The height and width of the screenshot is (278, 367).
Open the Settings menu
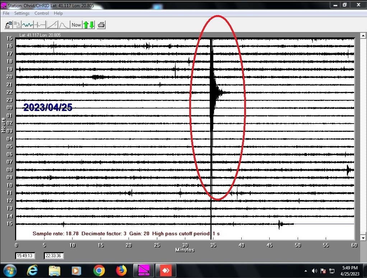[22, 13]
